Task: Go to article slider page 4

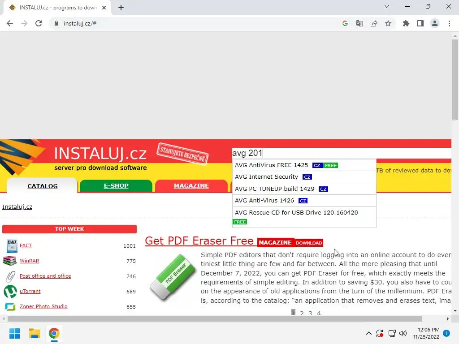Action: tap(319, 313)
